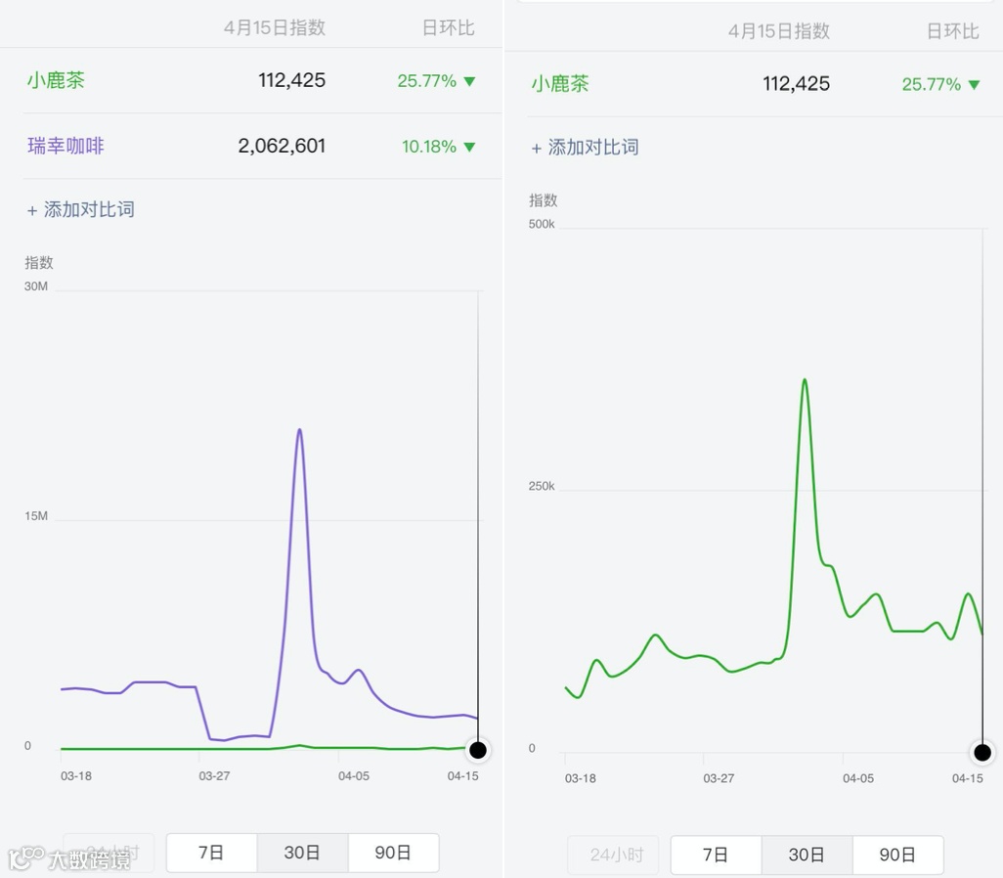Viewport: 1003px width, 878px height.
Task: Click left panel index value 112,425
Action: pos(291,80)
